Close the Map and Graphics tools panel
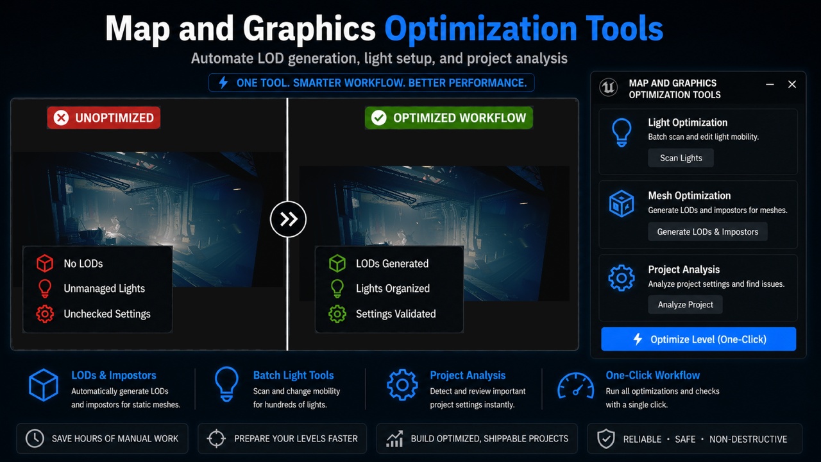 click(792, 84)
